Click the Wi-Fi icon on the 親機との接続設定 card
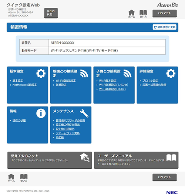 click(84, 73)
